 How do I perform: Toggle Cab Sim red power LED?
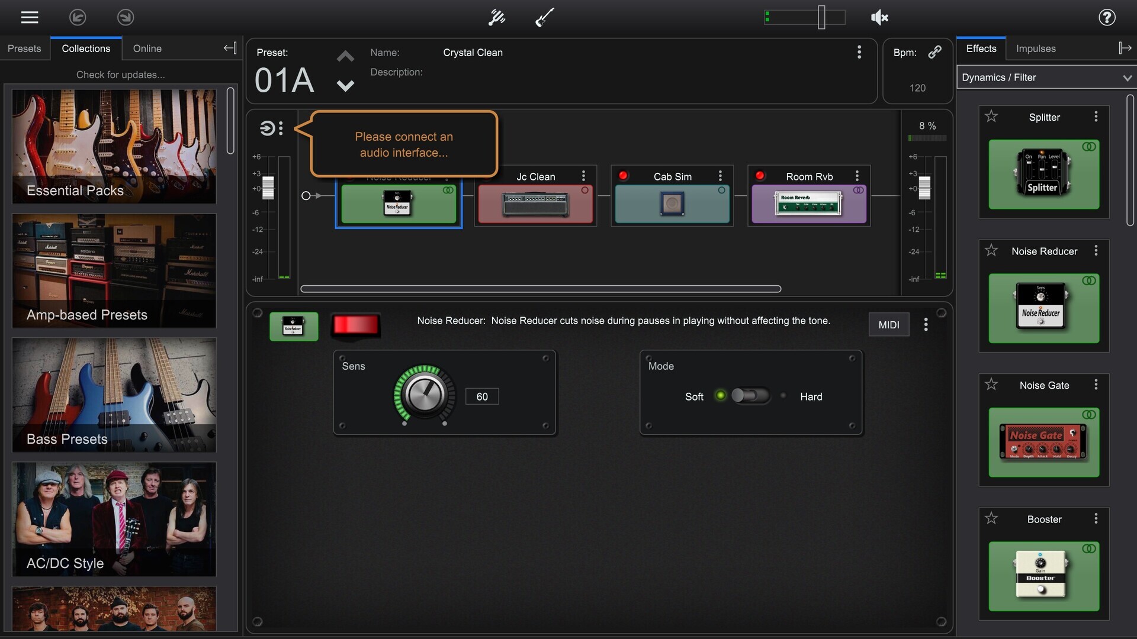click(623, 176)
